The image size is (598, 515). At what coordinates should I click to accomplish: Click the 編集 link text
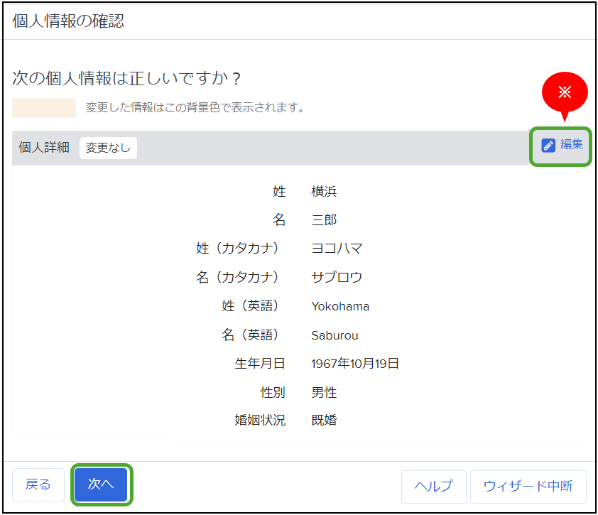[571, 144]
